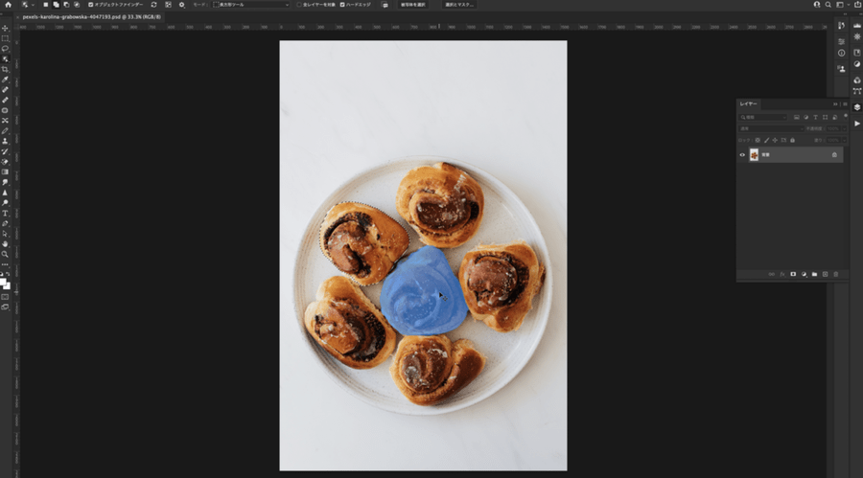Viewport: 863px width, 478px height.
Task: Enable the 全レイヤーを対象 checkbox
Action: 299,5
